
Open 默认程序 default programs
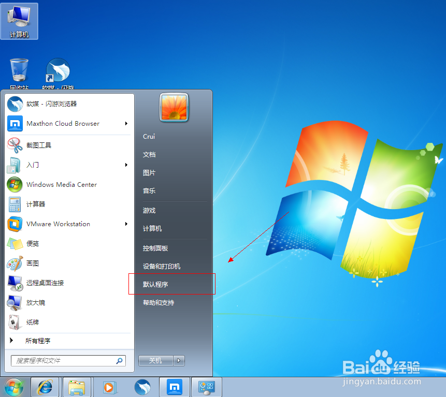coord(155,285)
